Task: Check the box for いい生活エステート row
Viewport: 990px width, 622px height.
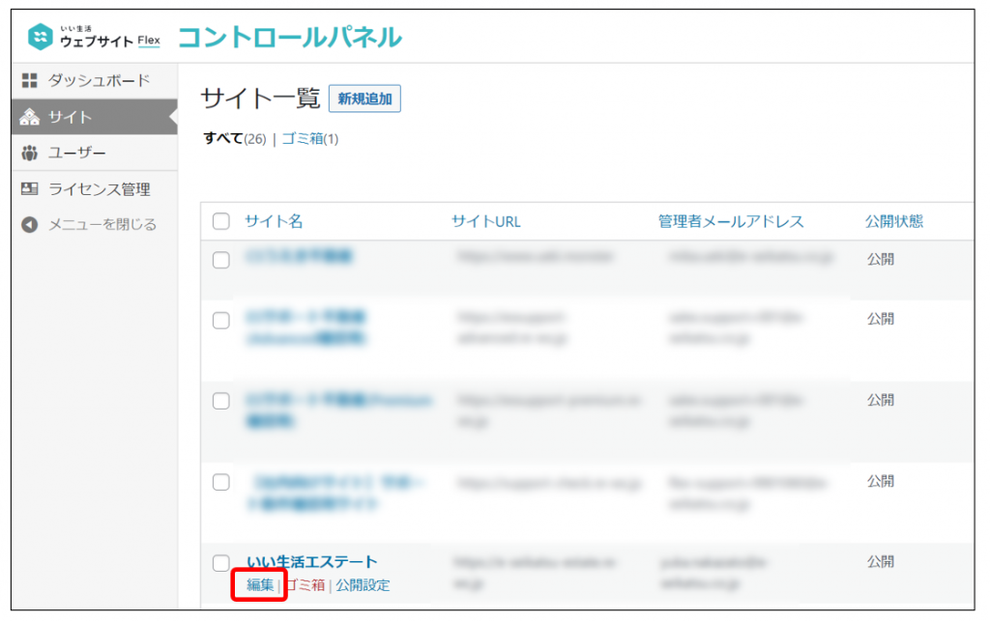Action: 221,563
